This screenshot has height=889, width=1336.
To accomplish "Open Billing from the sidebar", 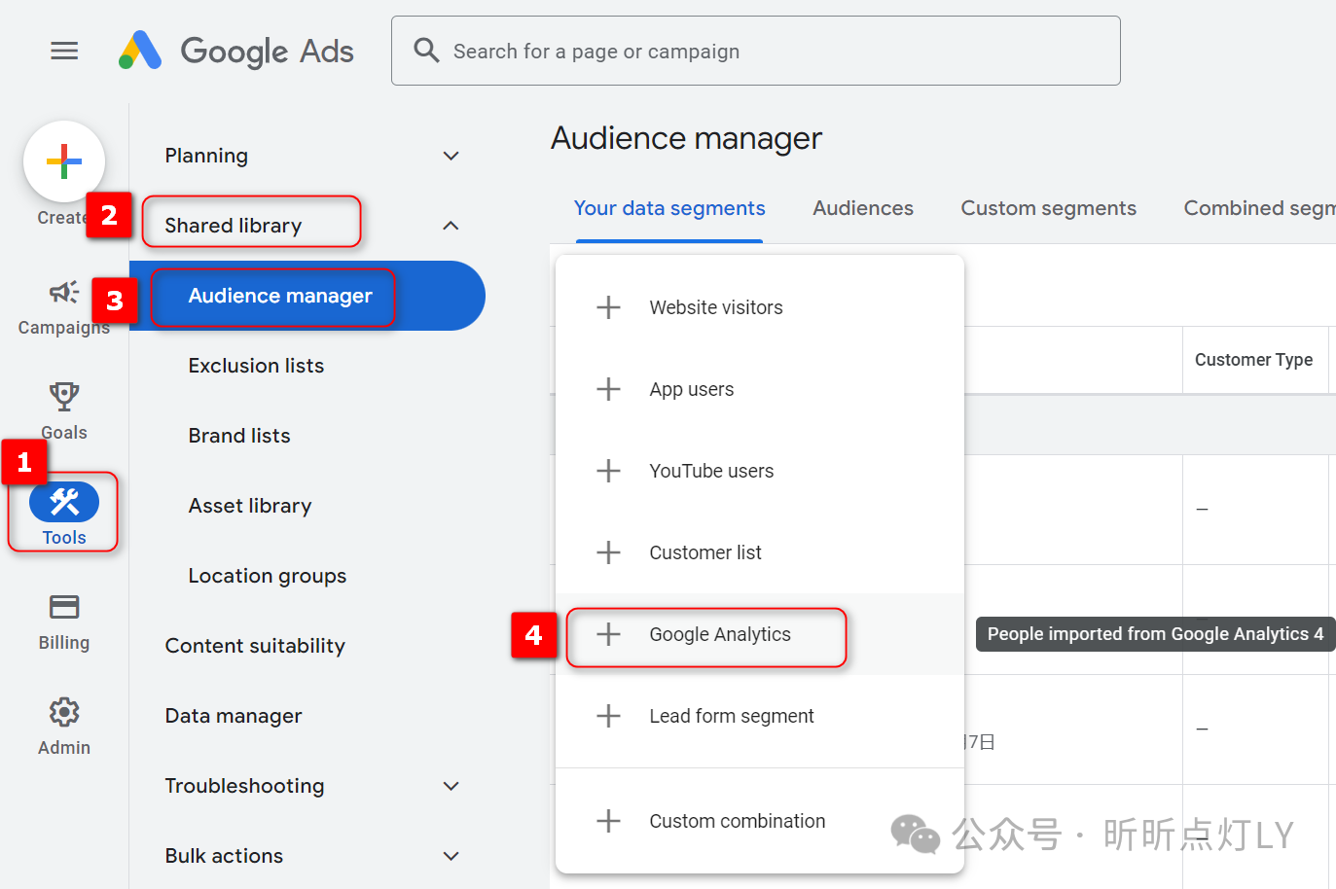I will 64,622.
